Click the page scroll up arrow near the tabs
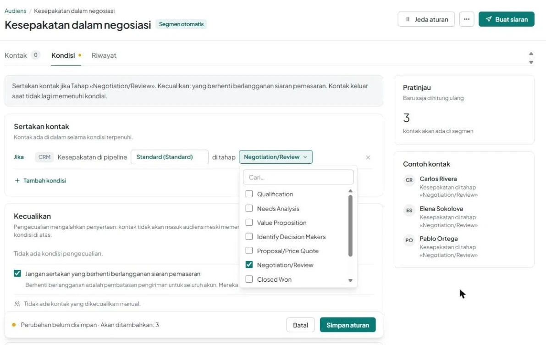 (531, 54)
